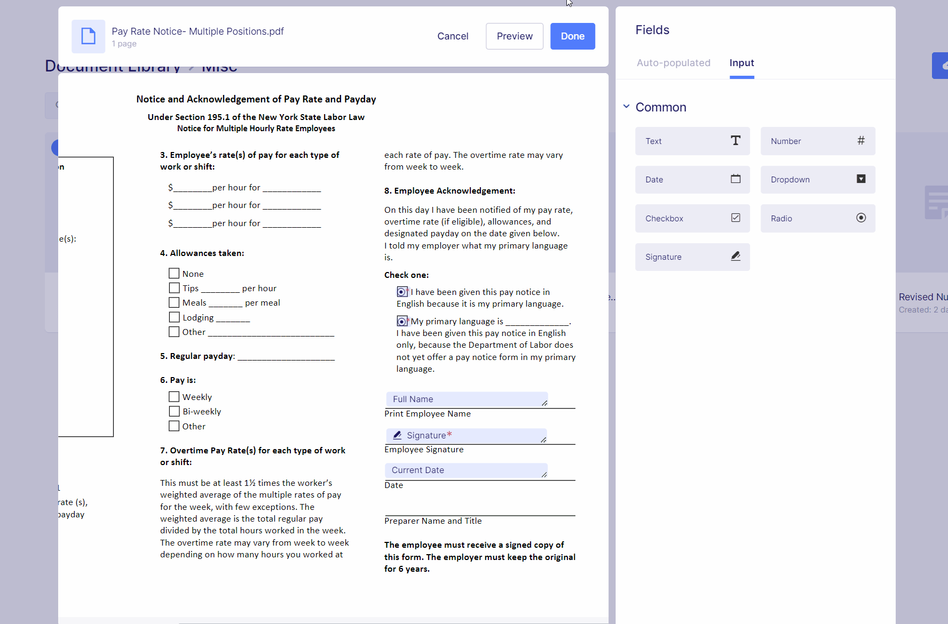
Task: Click the document title 'Notice and Acknowledgement'
Action: coord(256,99)
